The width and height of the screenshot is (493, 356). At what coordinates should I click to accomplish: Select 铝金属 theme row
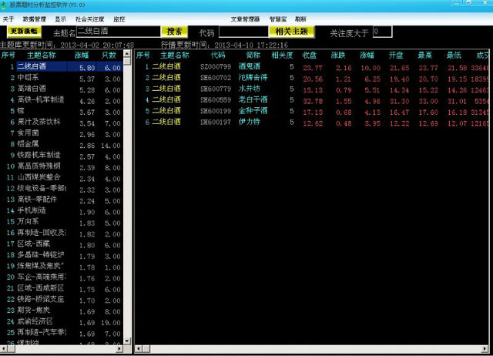point(62,144)
